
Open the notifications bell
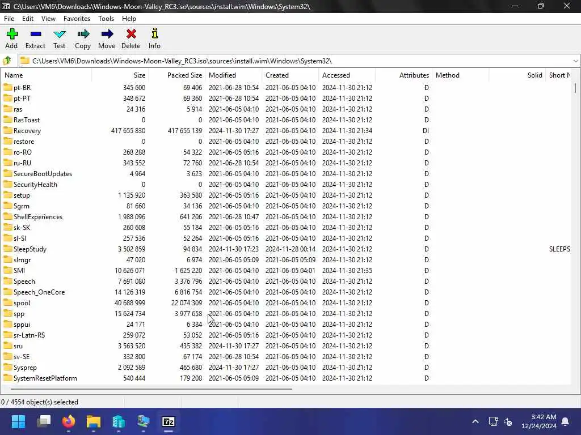coord(566,421)
